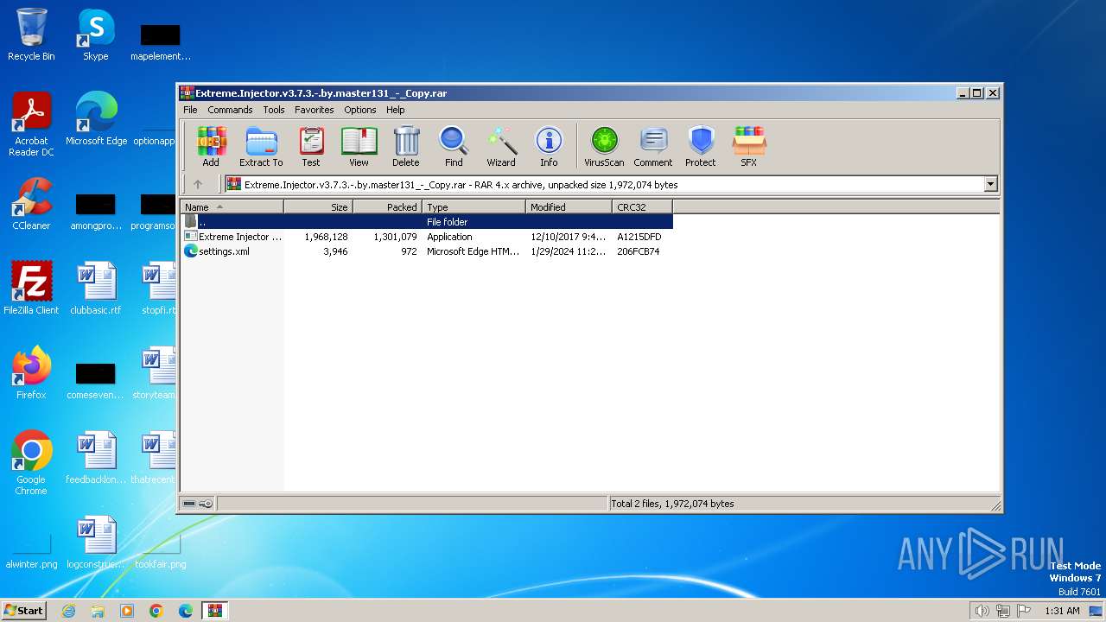Click the Add toolbar icon in WinRAR
Screen dimensions: 1106x622
click(x=211, y=146)
